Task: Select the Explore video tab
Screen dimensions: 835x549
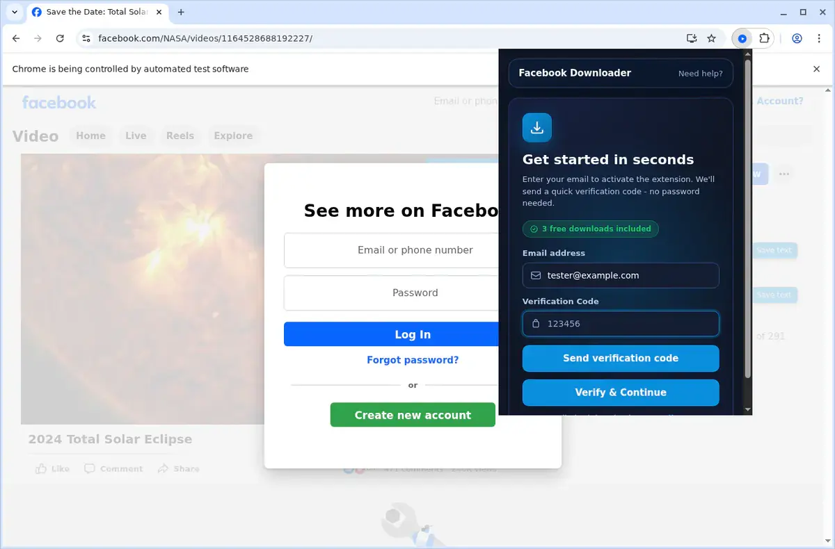Action: [233, 136]
